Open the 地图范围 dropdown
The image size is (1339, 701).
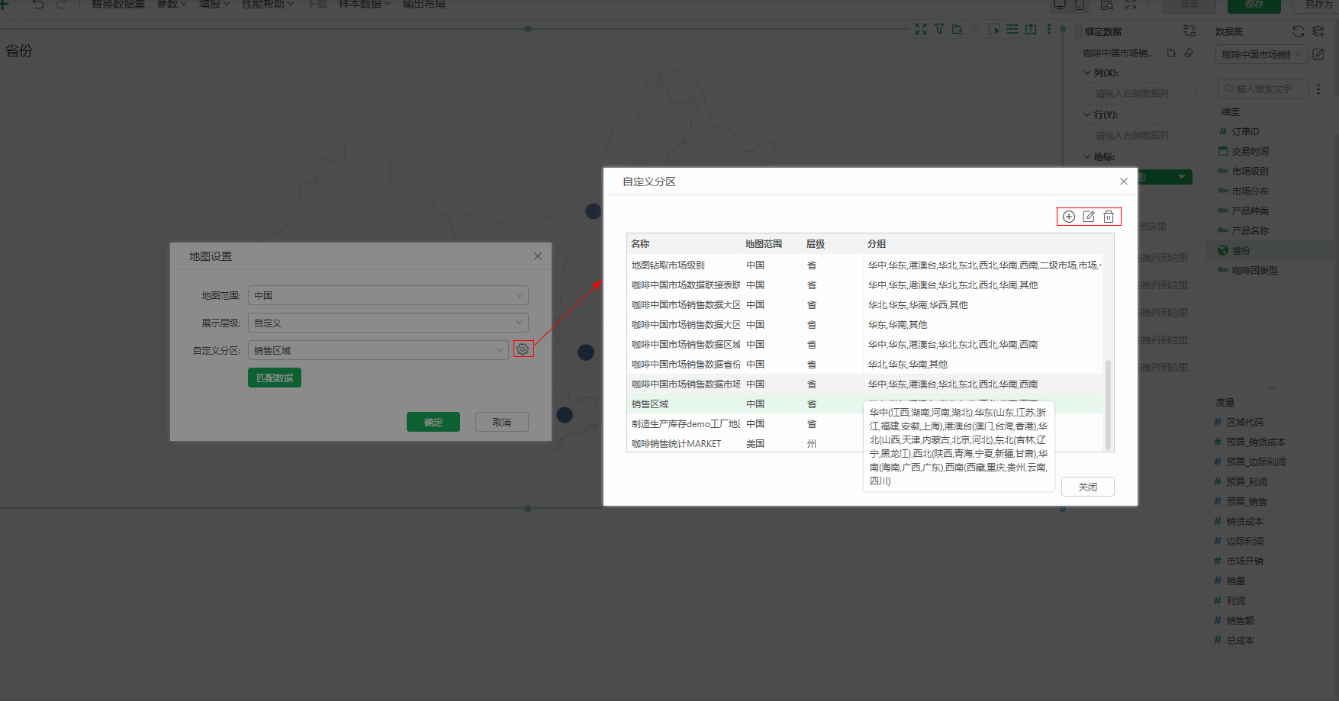pyautogui.click(x=388, y=295)
